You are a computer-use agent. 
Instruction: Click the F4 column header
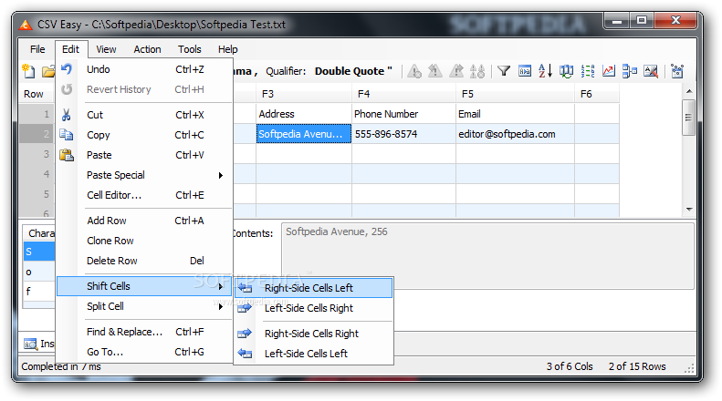click(403, 94)
